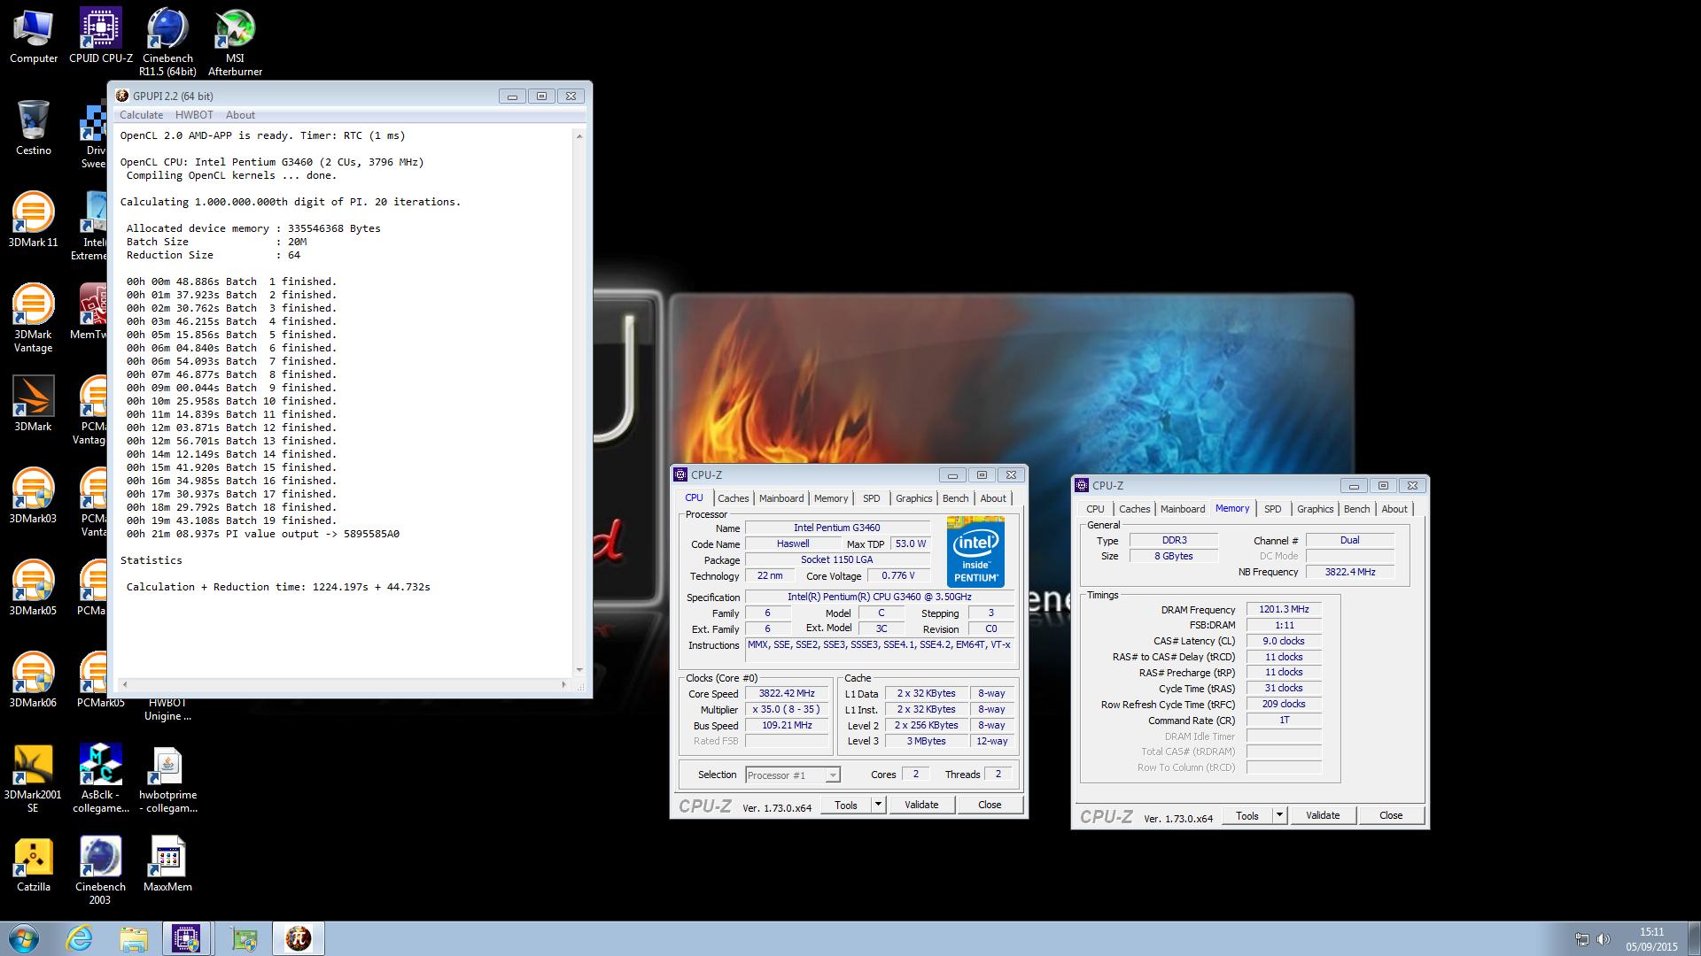Click NB Frequency value 3822.4 MHz
This screenshot has height=956, width=1701.
pos(1349,572)
